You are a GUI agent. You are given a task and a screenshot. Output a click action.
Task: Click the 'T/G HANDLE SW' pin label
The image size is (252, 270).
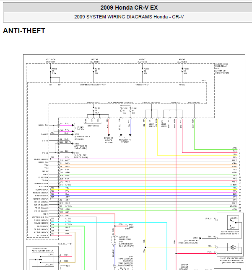pyautogui.click(x=41, y=184)
